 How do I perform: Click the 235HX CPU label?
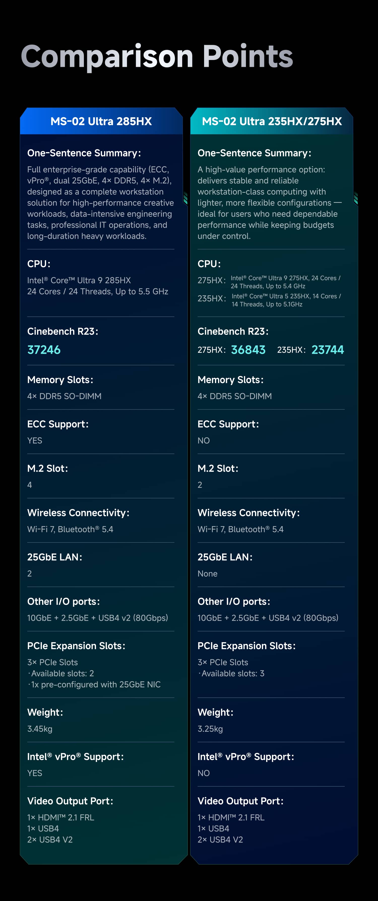[x=211, y=299]
